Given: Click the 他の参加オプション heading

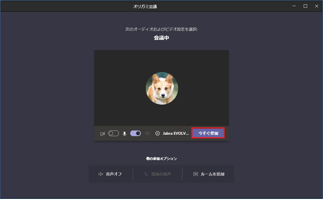Looking at the screenshot, I should (161, 158).
